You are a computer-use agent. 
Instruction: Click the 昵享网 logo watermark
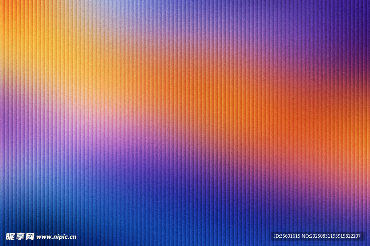pyautogui.click(x=20, y=237)
